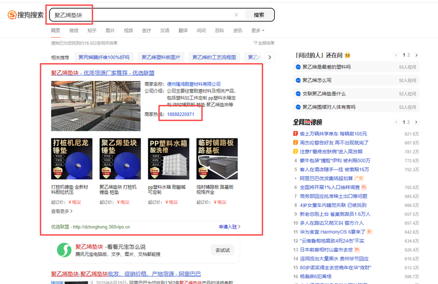Image resolution: width=438 pixels, height=284 pixels.
Task: Click the chat bubble icon beside 聚乙烯怎么写
Action: pos(298,80)
